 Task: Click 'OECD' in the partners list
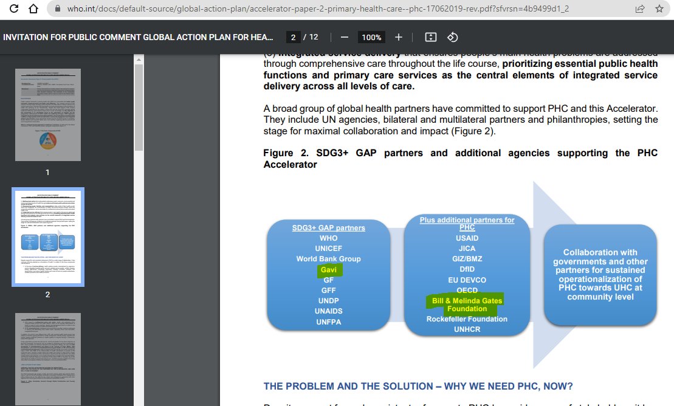[x=467, y=291]
